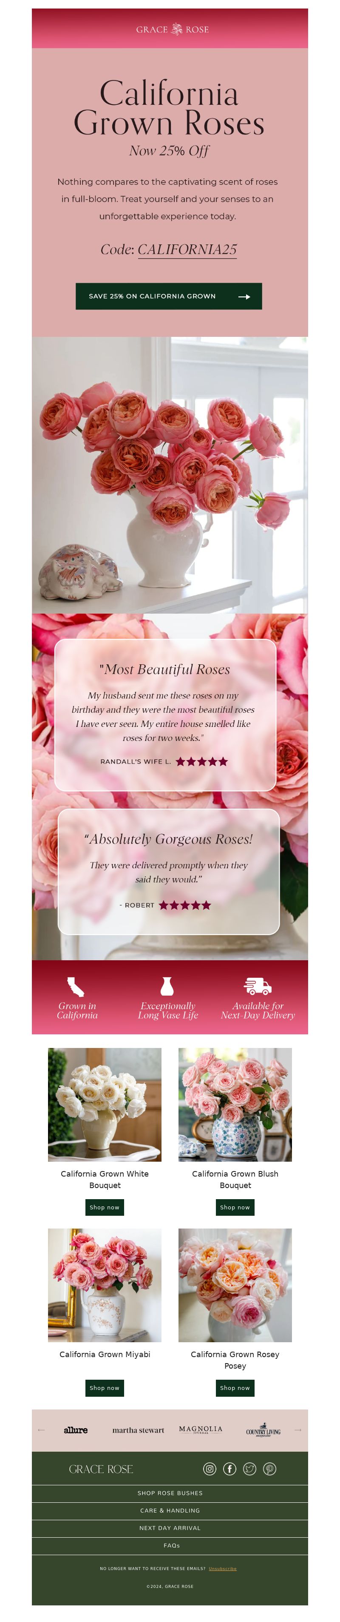
Task: Advance press logos with right arrow
Action: 298,1430
